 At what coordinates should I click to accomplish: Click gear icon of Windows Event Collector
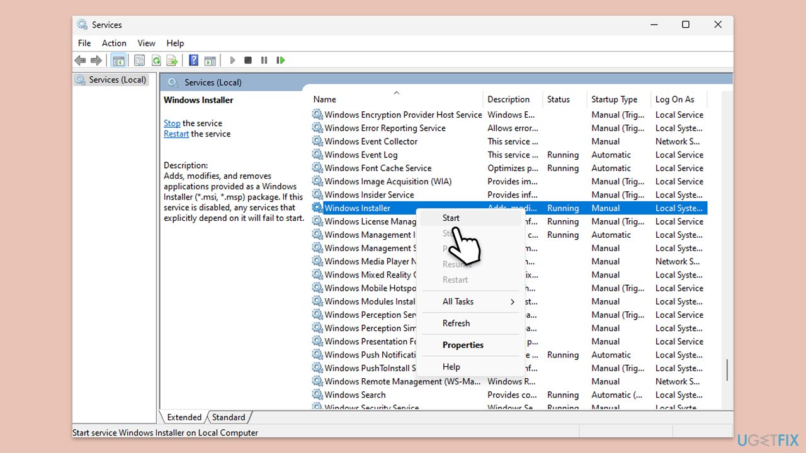pyautogui.click(x=317, y=142)
